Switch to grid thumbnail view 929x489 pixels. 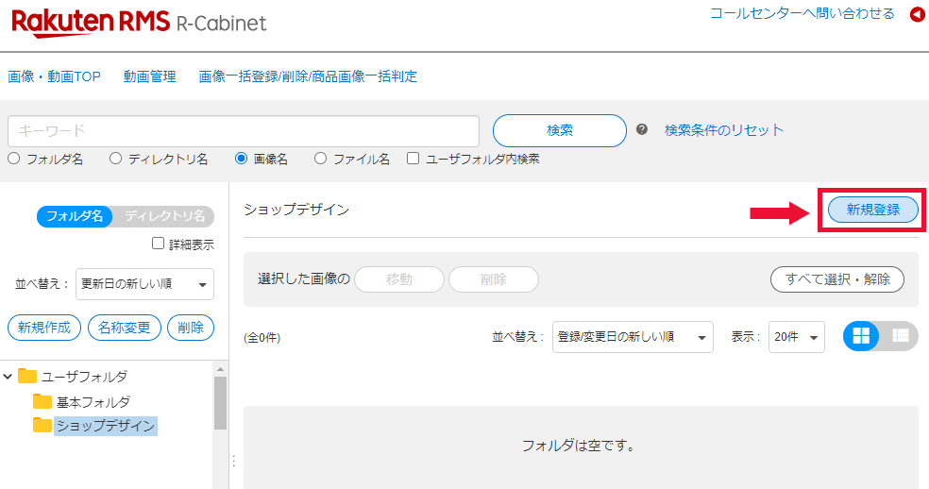coord(861,335)
